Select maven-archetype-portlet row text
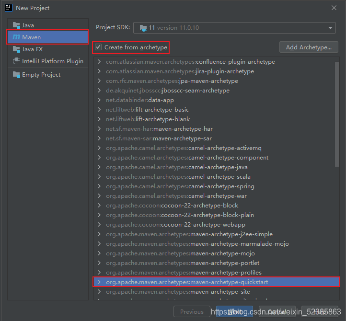346x321 pixels. point(183,263)
